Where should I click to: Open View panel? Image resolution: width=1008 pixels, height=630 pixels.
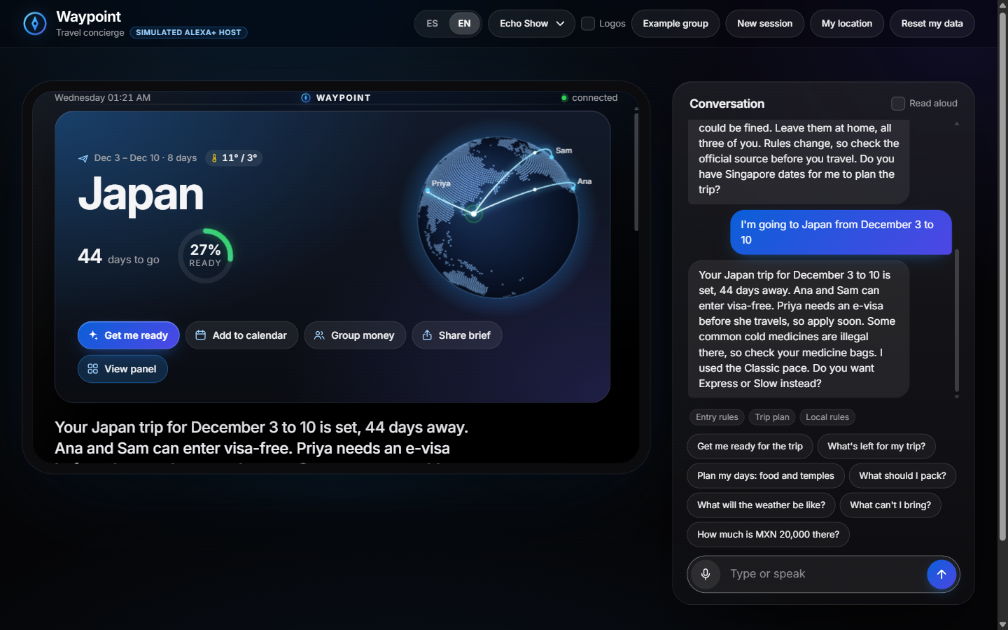click(122, 369)
